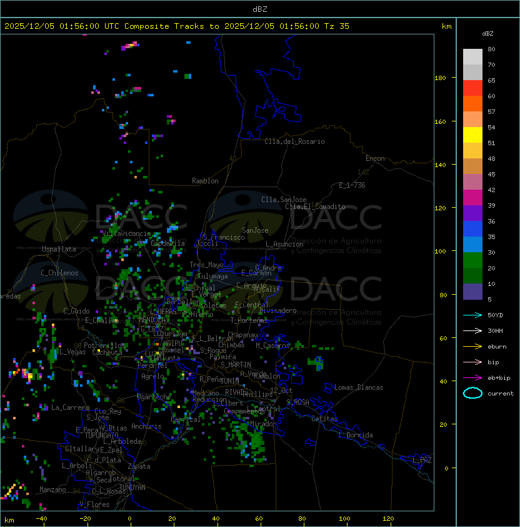The image size is (520, 527).
Task: Click the 'Ugarteche' map label
Action: (x=154, y=397)
